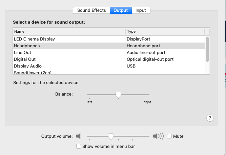Pick the Digital Out device
The height and width of the screenshot is (155, 226).
(x=25, y=59)
